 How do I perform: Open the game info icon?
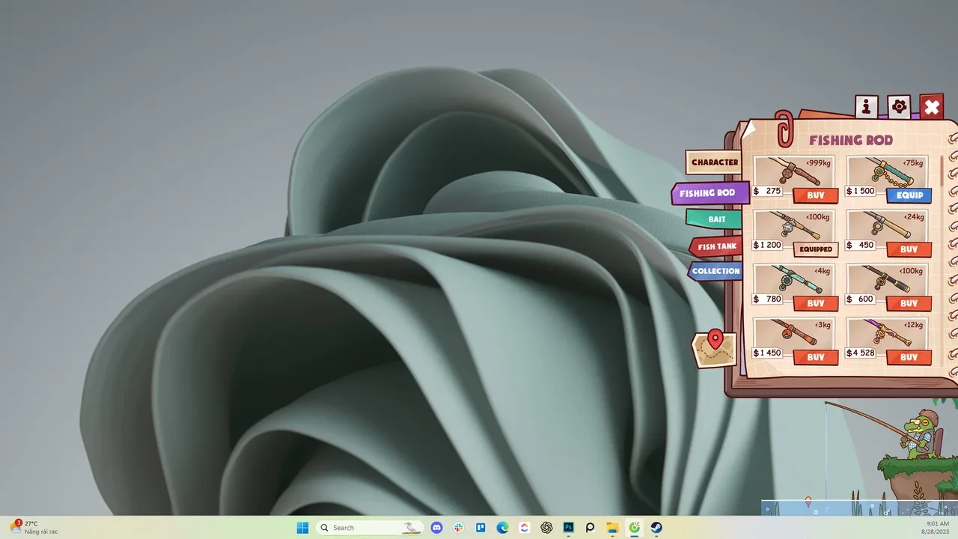tap(866, 107)
